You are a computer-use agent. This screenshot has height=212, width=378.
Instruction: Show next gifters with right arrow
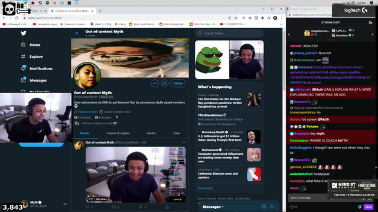click(373, 34)
